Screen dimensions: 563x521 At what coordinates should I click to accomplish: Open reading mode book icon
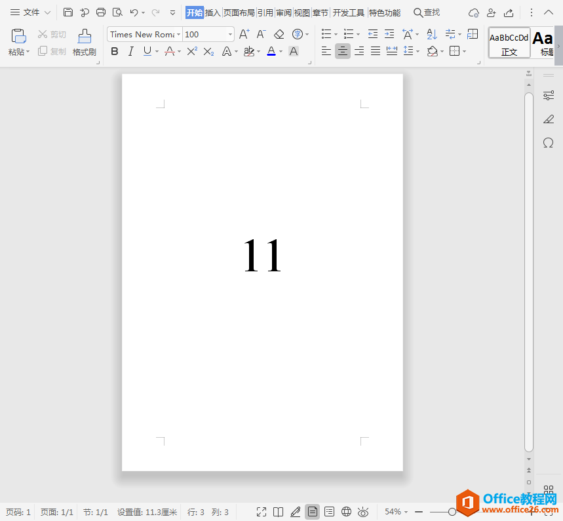279,512
